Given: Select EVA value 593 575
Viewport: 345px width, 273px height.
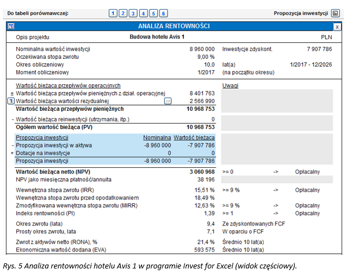Looking at the screenshot, I should coord(205,250).
